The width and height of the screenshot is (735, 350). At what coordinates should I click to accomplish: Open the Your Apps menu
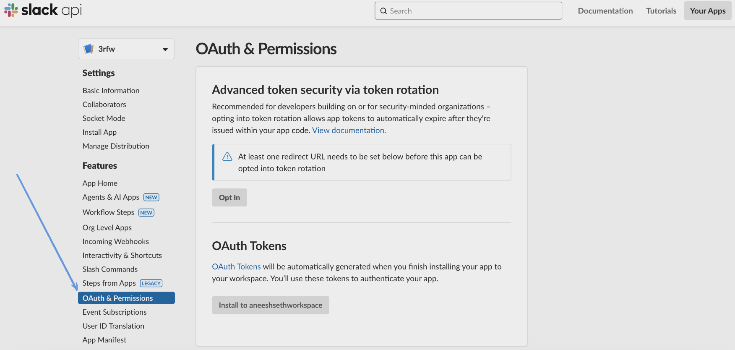(x=707, y=11)
